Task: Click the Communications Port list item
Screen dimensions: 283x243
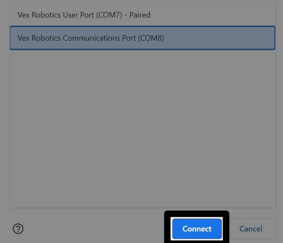Action: 142,38
